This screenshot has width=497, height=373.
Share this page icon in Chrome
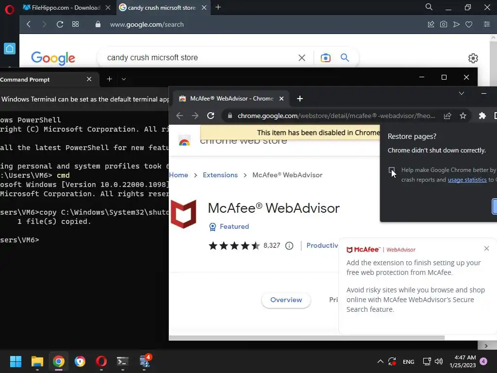tap(447, 116)
